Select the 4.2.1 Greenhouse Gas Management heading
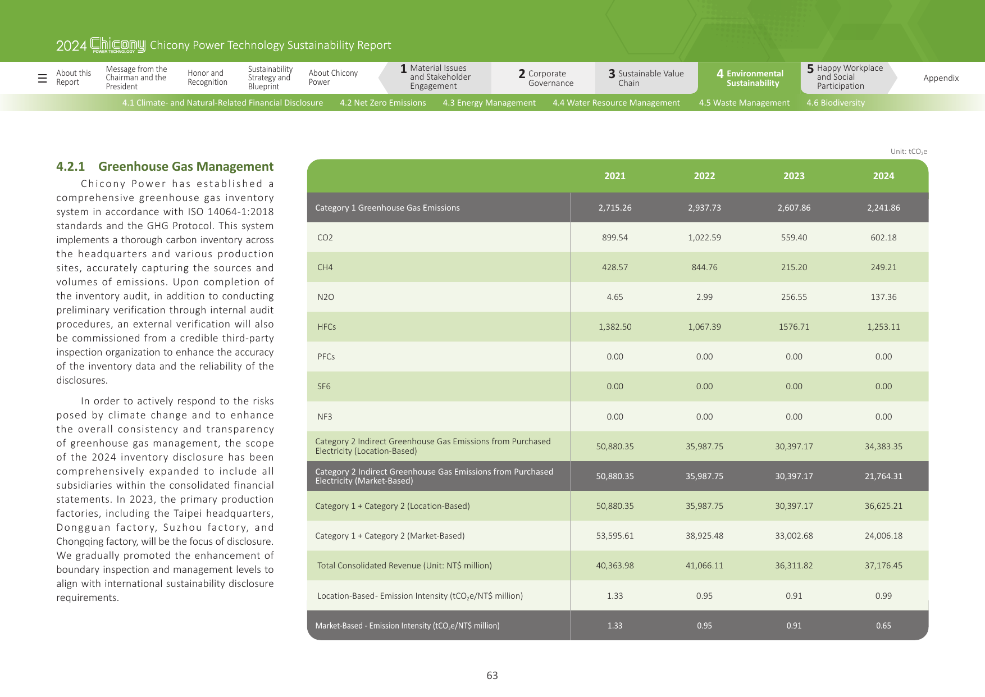 pos(165,167)
